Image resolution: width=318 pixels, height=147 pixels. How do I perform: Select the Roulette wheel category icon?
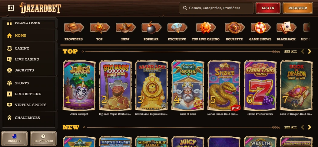235,28
